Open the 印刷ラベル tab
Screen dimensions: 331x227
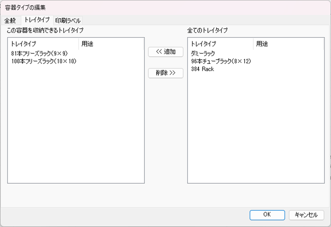tap(68, 20)
